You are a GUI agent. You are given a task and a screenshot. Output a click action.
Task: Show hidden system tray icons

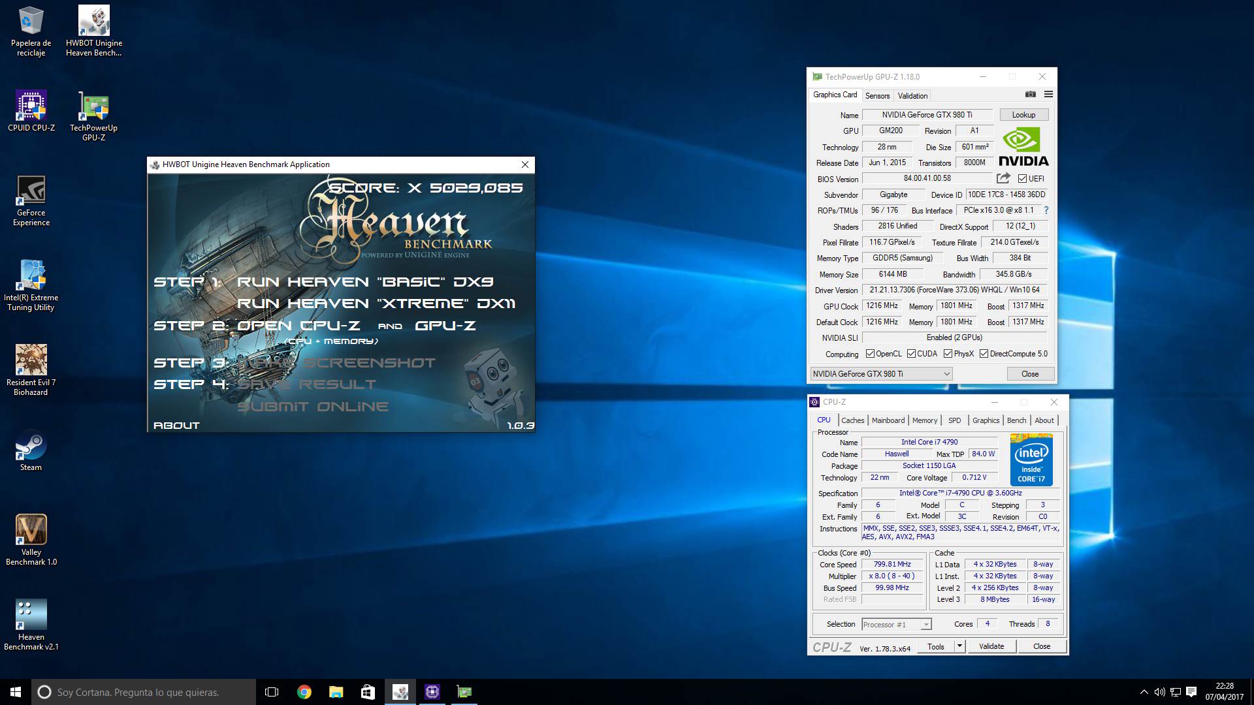coord(1144,692)
